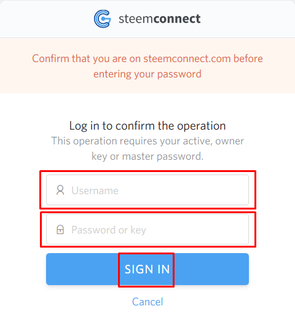Click the orange security warning banner

(147, 66)
